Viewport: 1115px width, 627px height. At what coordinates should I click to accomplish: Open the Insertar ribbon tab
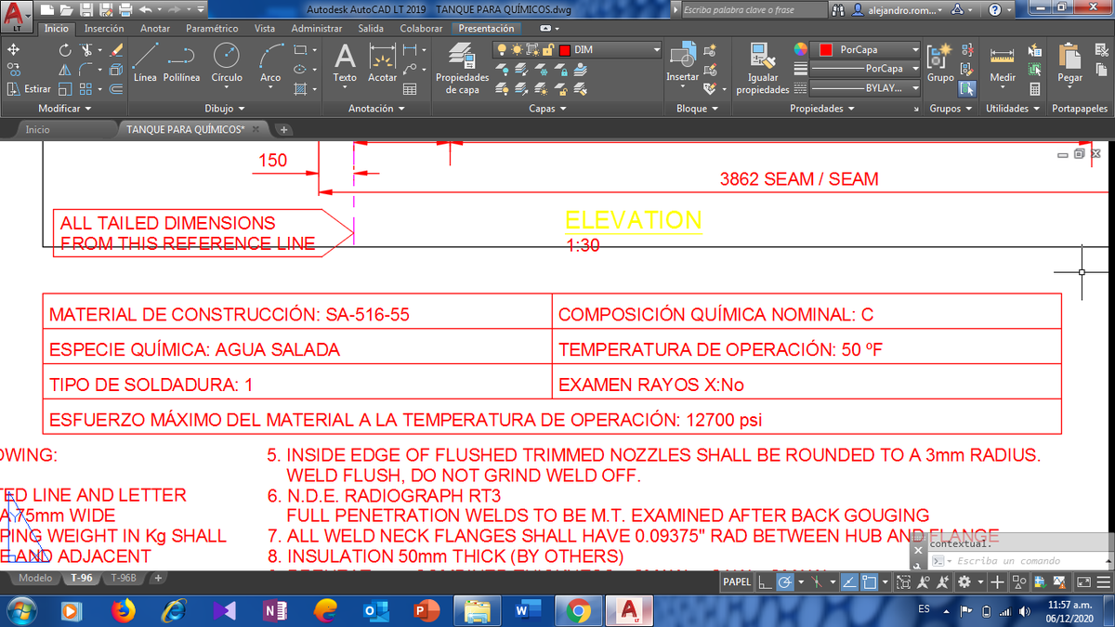pos(103,29)
